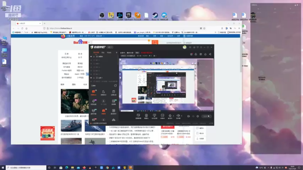This screenshot has width=303, height=170.
Task: Open a new tab in Firefox
Action: pyautogui.click(x=44, y=23)
